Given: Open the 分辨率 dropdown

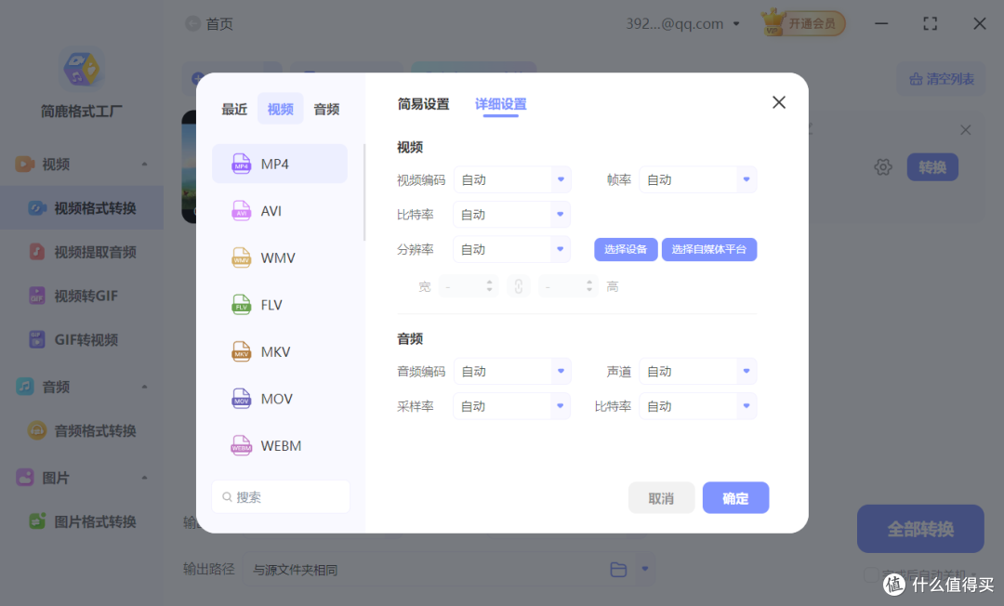Looking at the screenshot, I should 511,249.
